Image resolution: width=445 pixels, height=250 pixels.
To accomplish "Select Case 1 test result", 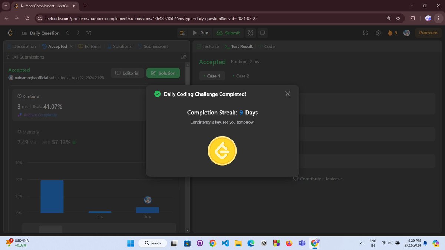I will pos(211,76).
